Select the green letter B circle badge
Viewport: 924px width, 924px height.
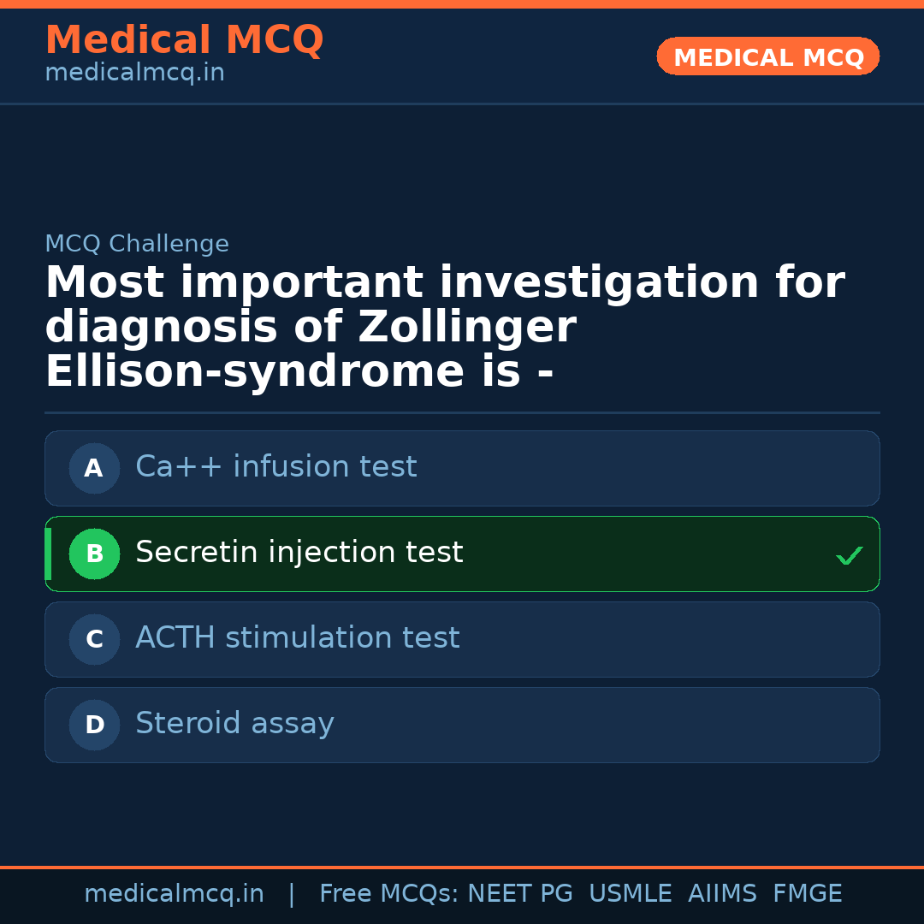(x=94, y=554)
